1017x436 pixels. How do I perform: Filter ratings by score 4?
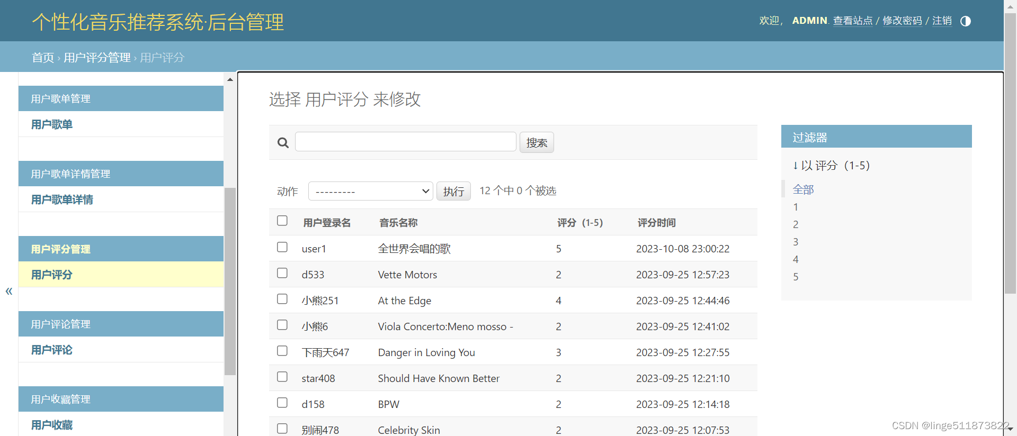796,259
